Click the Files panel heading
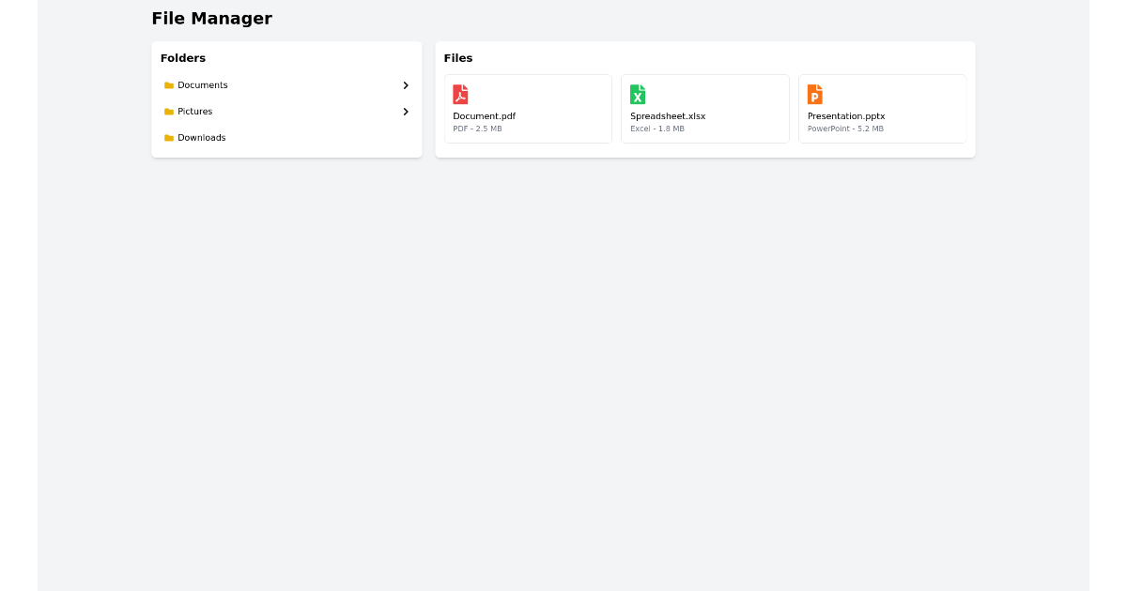 click(x=458, y=58)
